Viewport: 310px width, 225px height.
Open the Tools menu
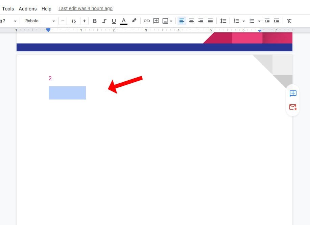pyautogui.click(x=8, y=9)
